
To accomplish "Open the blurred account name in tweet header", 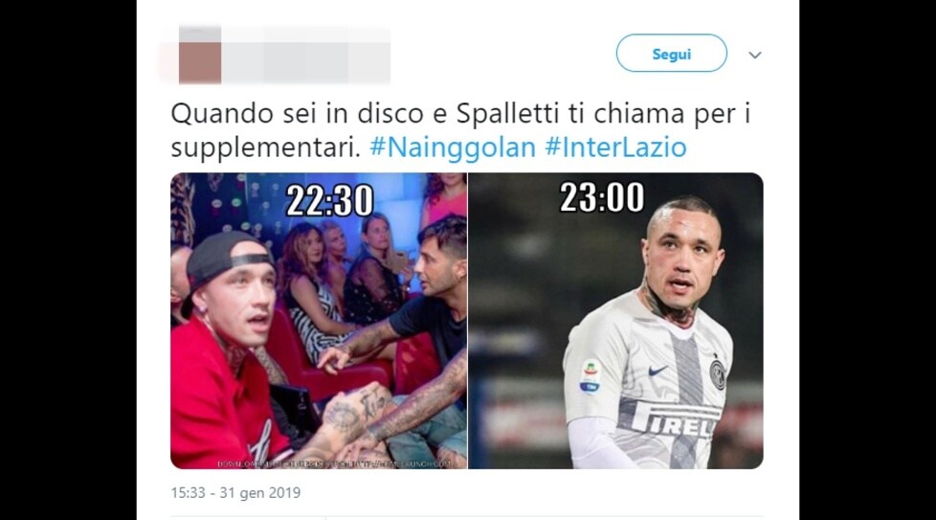I will pos(306,55).
